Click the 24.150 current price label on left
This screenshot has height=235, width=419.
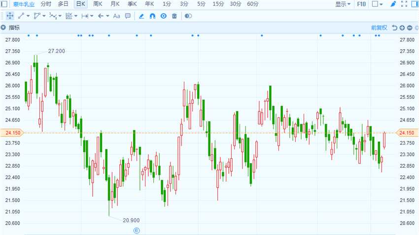(x=12, y=133)
